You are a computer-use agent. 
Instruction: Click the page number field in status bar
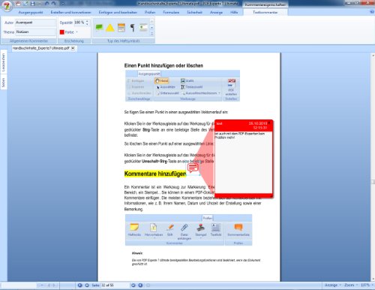[115, 285]
